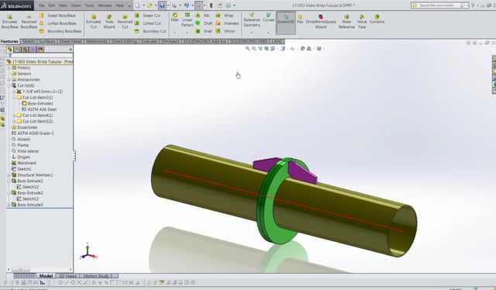The height and width of the screenshot is (290, 496).
Task: Collapse the Cut list(6) node
Action: click(x=9, y=85)
